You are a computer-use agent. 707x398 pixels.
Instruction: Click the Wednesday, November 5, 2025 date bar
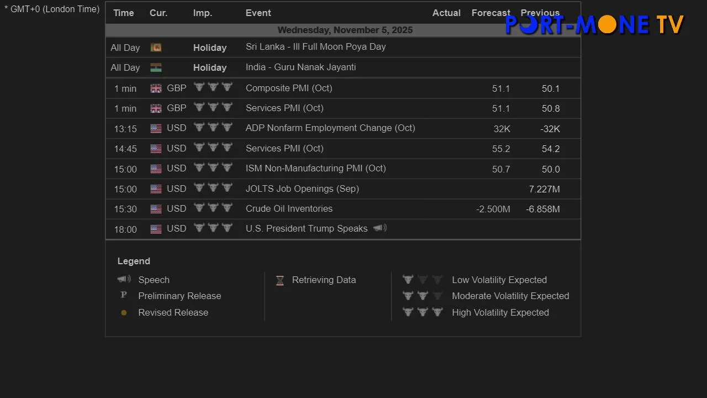[x=343, y=30]
